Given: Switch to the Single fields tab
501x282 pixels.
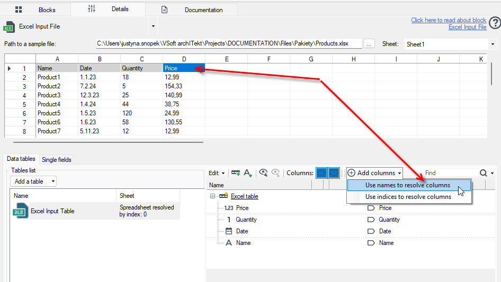Looking at the screenshot, I should 57,160.
